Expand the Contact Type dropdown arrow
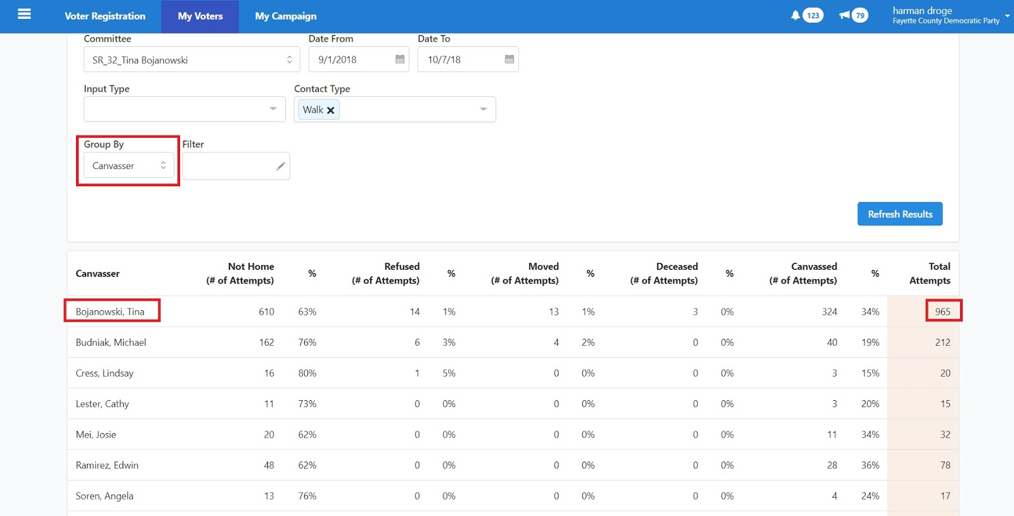Screen dimensions: 1014x516 point(484,109)
